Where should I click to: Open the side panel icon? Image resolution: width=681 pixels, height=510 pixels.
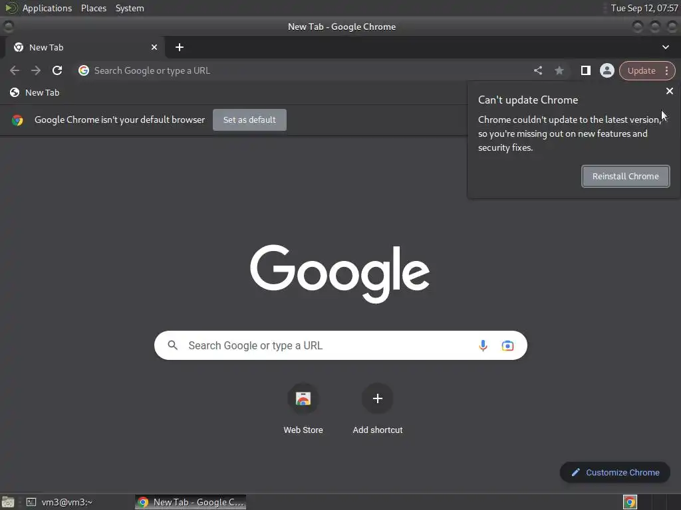coord(585,70)
